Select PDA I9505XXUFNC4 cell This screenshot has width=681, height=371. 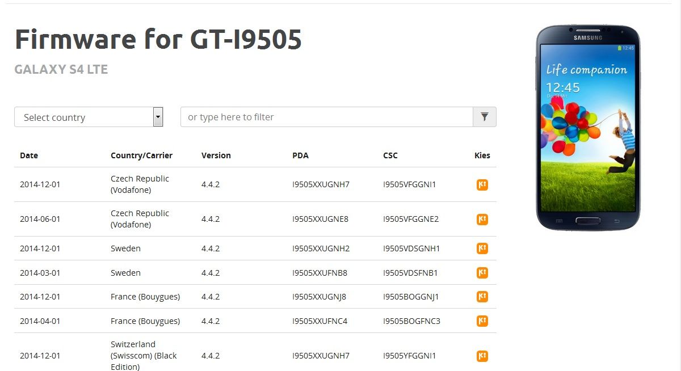pyautogui.click(x=320, y=321)
